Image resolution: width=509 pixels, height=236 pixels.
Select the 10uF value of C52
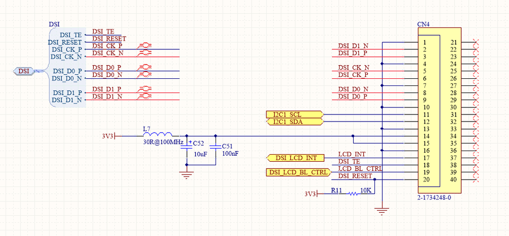(x=200, y=154)
